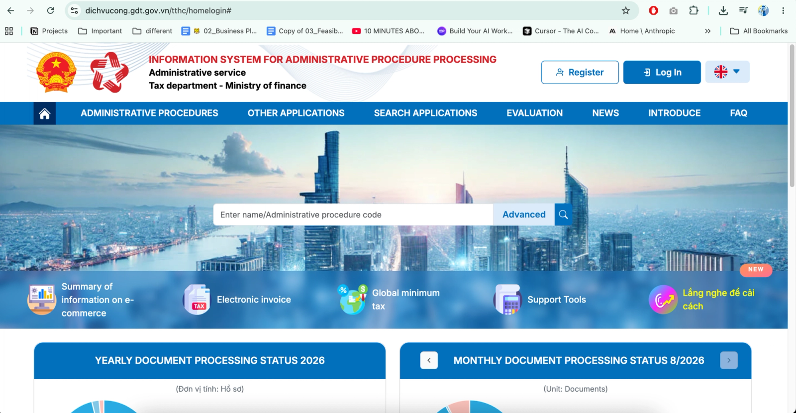Open SEARCH APPLICATIONS menu
Viewport: 796px width, 413px height.
(x=425, y=113)
